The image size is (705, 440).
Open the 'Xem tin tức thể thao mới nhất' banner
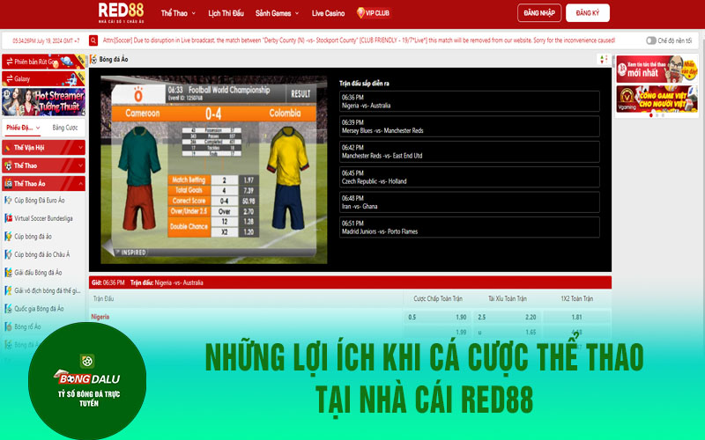coord(657,70)
